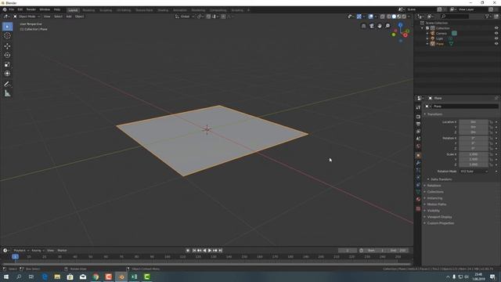The width and height of the screenshot is (501, 282).
Task: Open the Texture properties tab
Action: [418, 209]
